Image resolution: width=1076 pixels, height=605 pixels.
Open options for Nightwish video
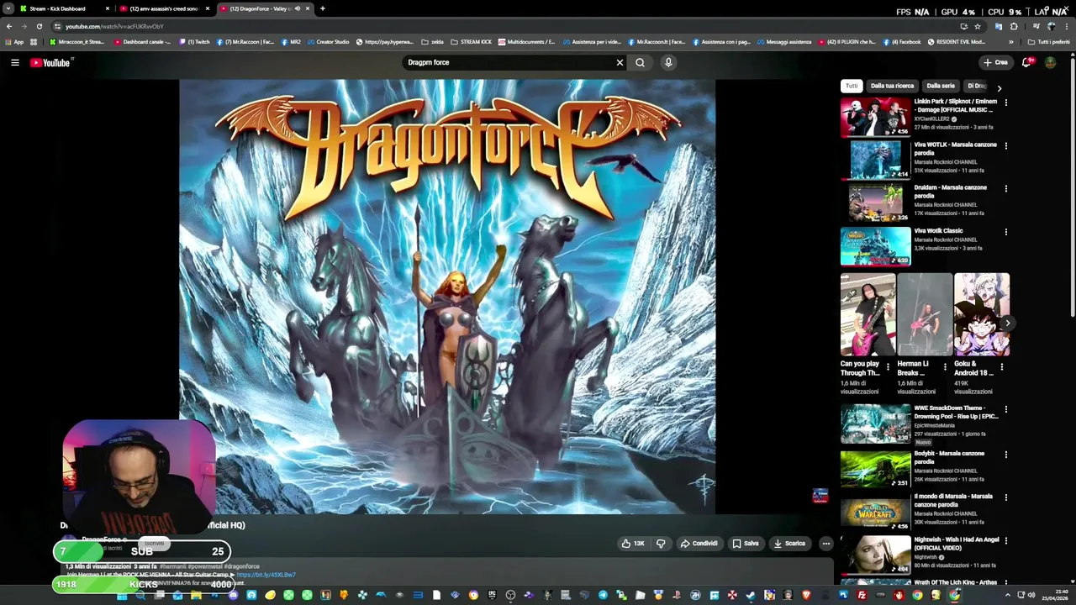click(1005, 540)
